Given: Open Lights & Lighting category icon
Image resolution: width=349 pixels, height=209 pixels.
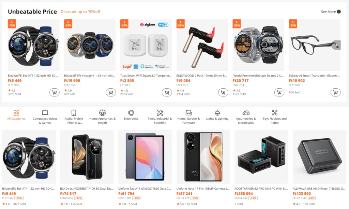Looking at the screenshot, I should click(x=217, y=113).
